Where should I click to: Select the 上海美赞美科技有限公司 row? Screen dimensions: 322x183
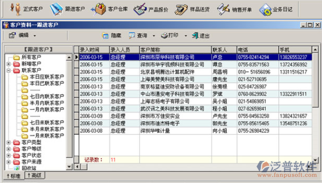click(x=193, y=79)
